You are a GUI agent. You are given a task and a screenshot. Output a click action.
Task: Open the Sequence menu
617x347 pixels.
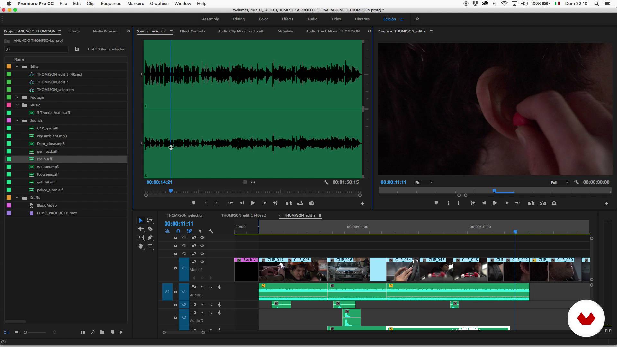(x=111, y=4)
